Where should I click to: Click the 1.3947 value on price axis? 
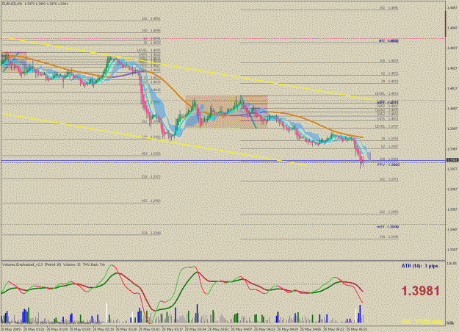point(452,229)
